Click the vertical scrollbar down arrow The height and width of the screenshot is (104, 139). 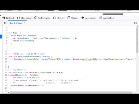[x=137, y=90]
